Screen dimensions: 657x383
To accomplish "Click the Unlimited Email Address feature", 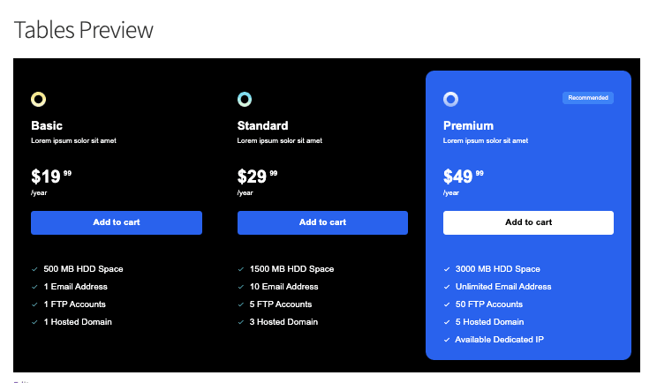I will 503,287.
